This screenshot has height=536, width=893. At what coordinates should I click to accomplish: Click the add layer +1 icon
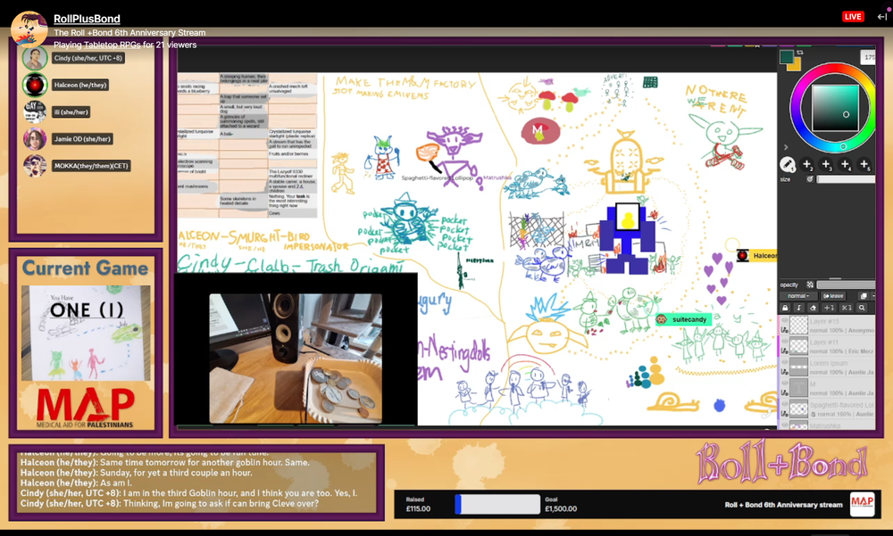coord(829,308)
